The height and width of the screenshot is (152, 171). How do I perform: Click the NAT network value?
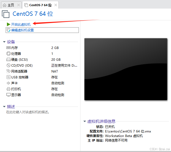pos(55,71)
